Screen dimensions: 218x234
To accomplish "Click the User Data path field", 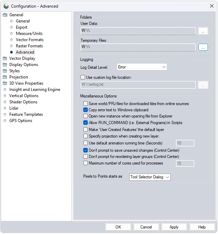I will coord(138,31).
